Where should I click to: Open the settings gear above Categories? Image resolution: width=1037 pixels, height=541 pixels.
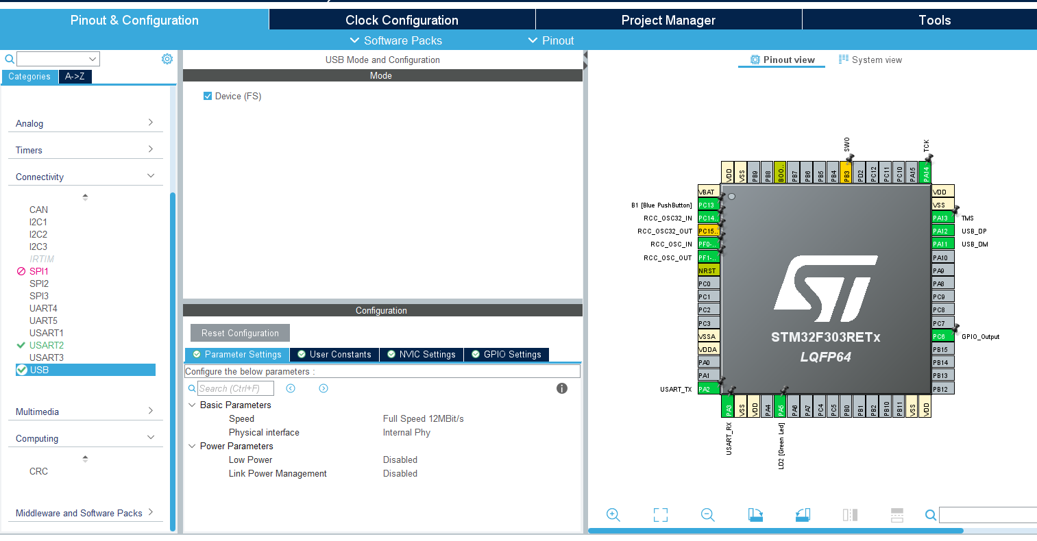(167, 59)
